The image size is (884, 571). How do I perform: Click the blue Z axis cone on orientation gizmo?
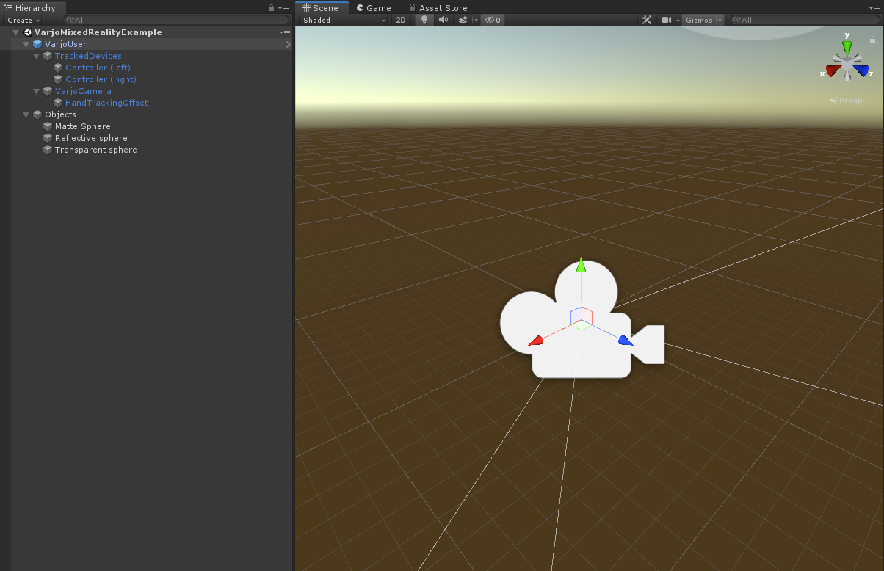click(x=861, y=71)
